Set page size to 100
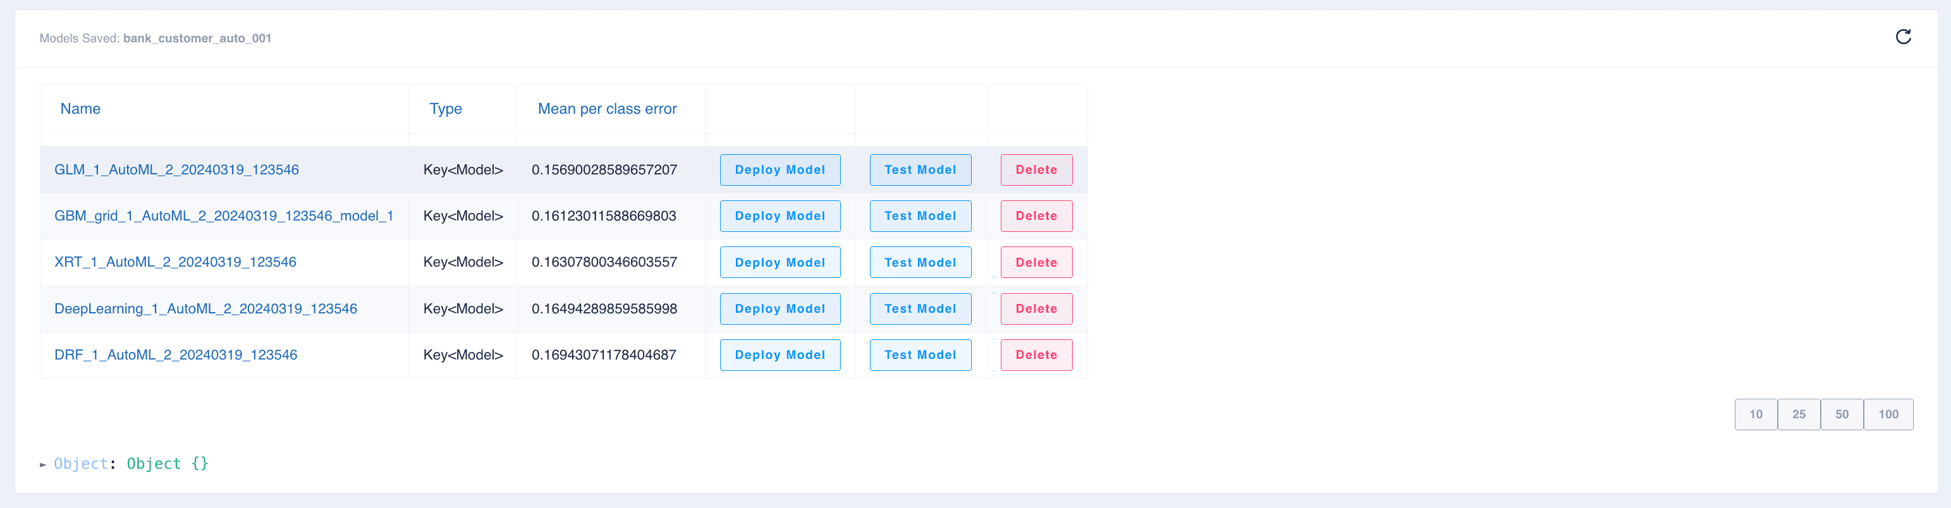Screen dimensions: 1951x508 click(1887, 414)
